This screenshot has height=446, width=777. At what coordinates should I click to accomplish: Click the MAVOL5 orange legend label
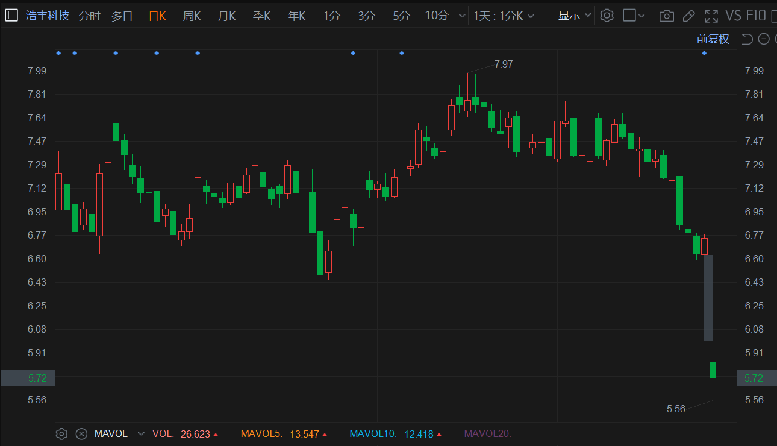click(261, 433)
